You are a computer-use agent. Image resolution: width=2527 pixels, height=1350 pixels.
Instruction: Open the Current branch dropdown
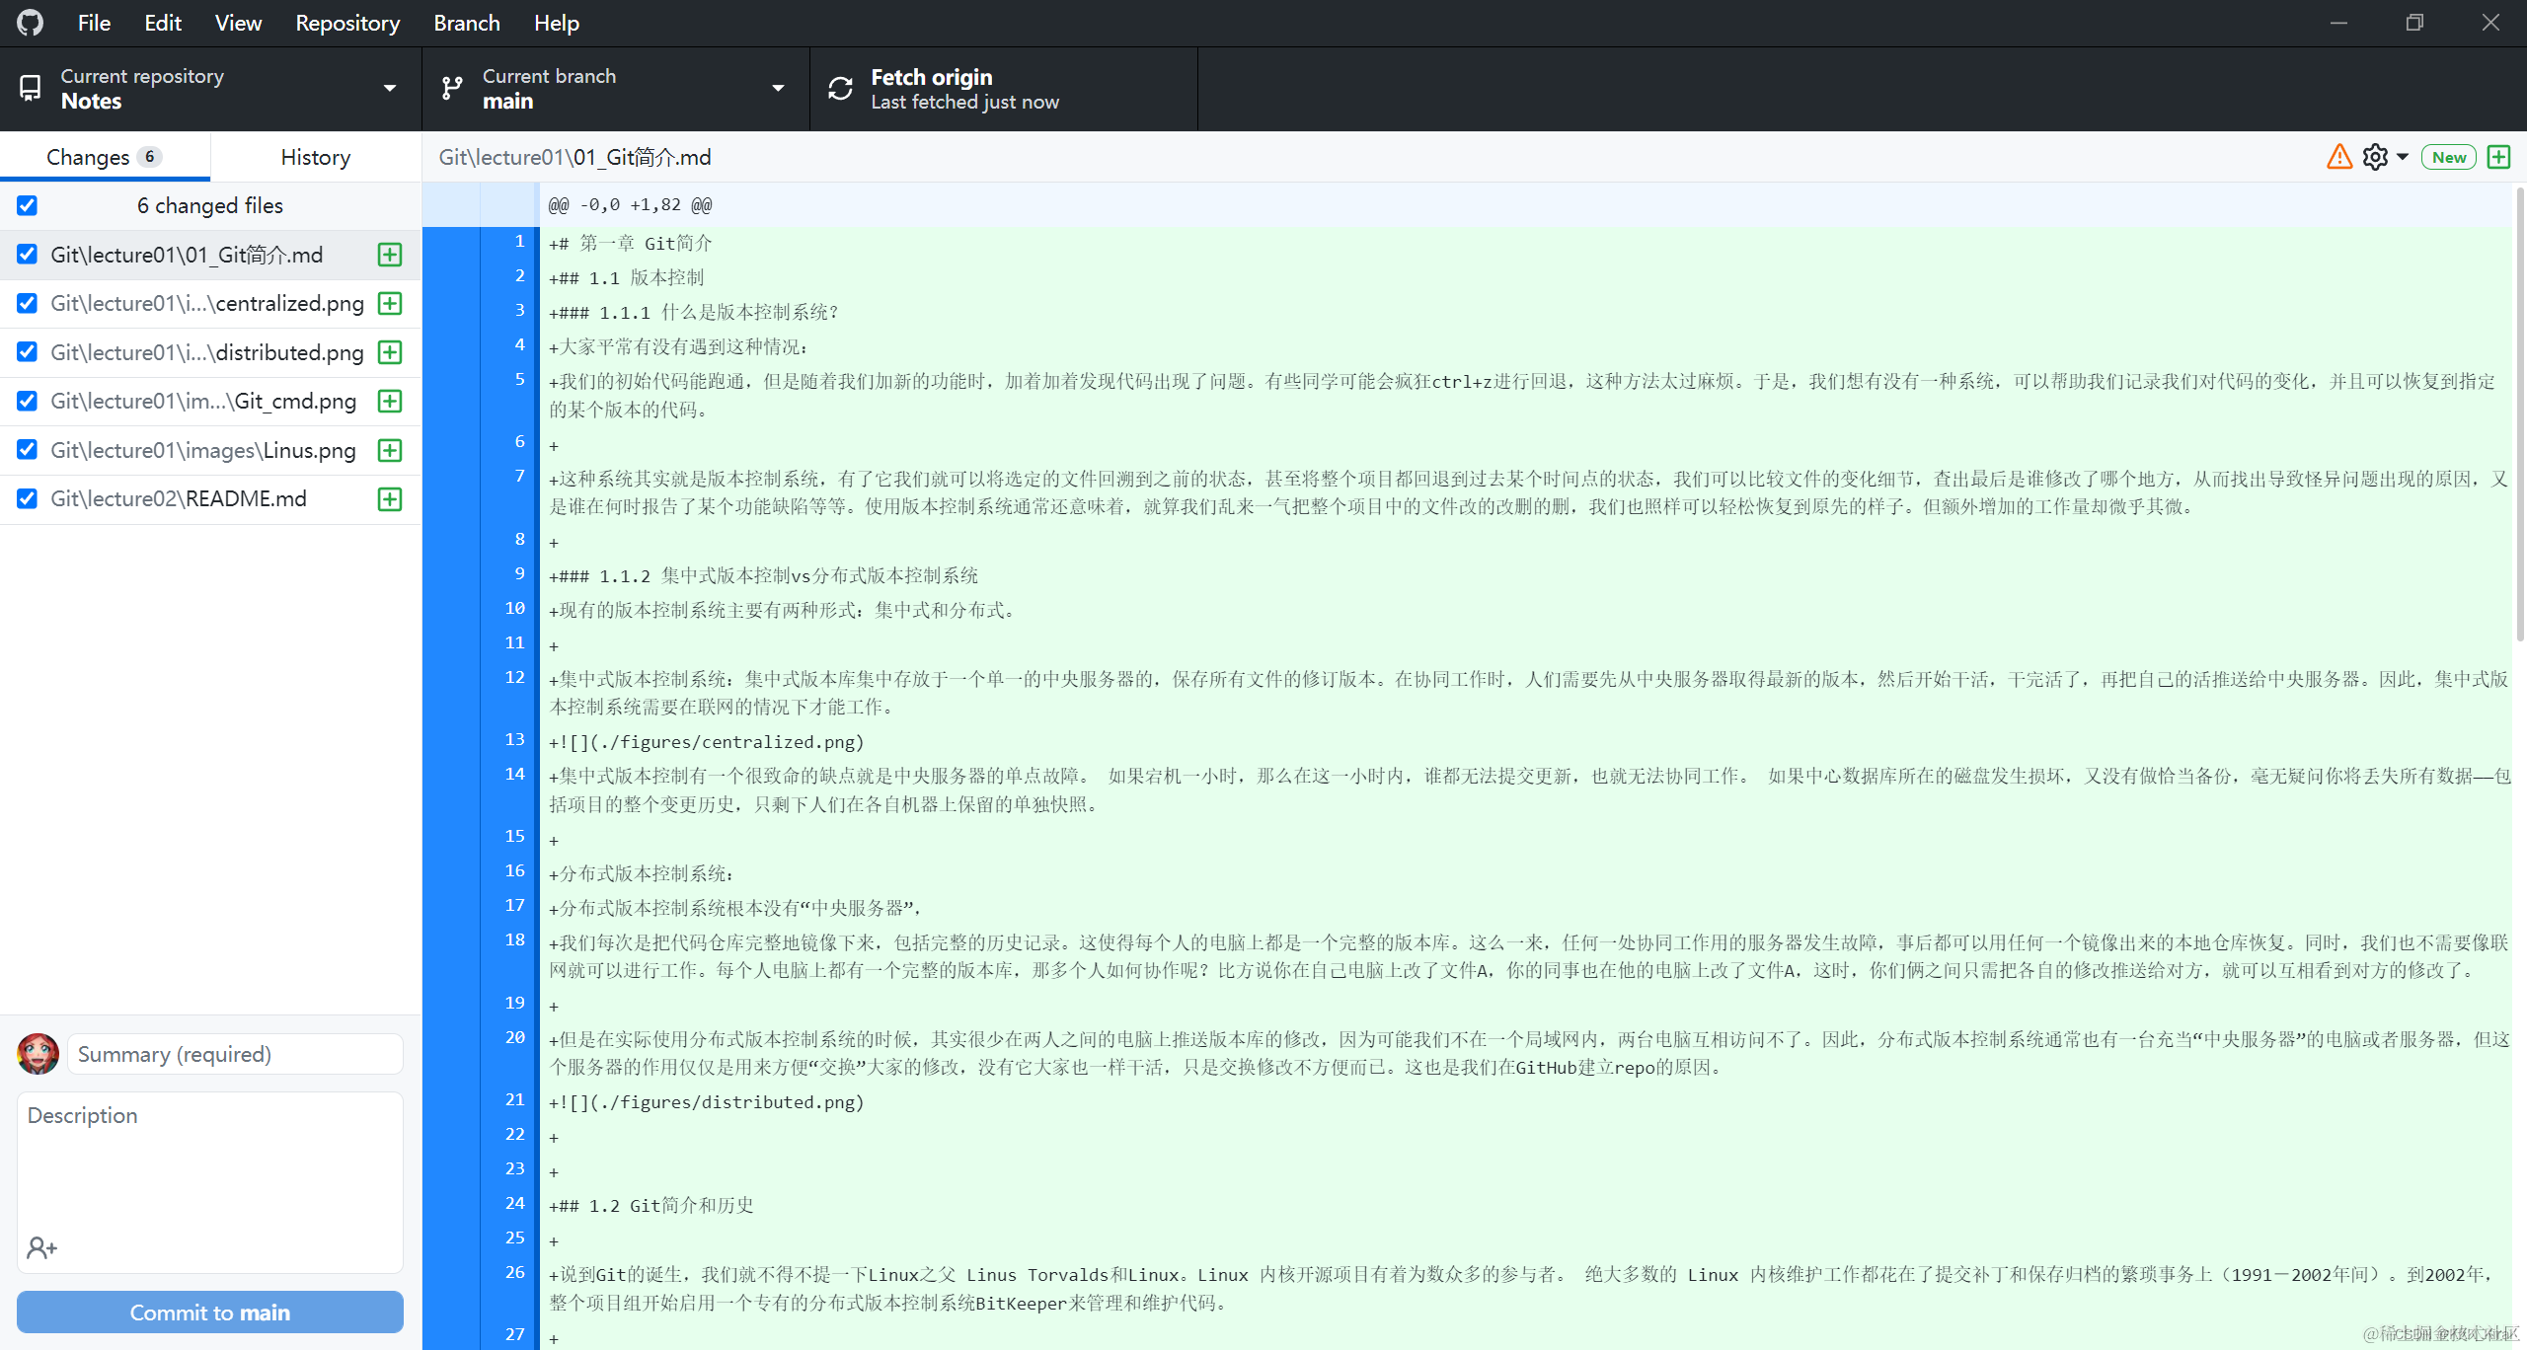point(779,88)
